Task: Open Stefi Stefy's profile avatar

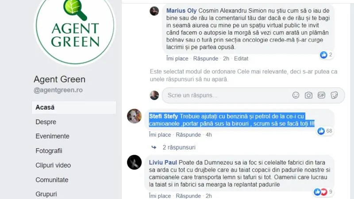Action: 135,116
